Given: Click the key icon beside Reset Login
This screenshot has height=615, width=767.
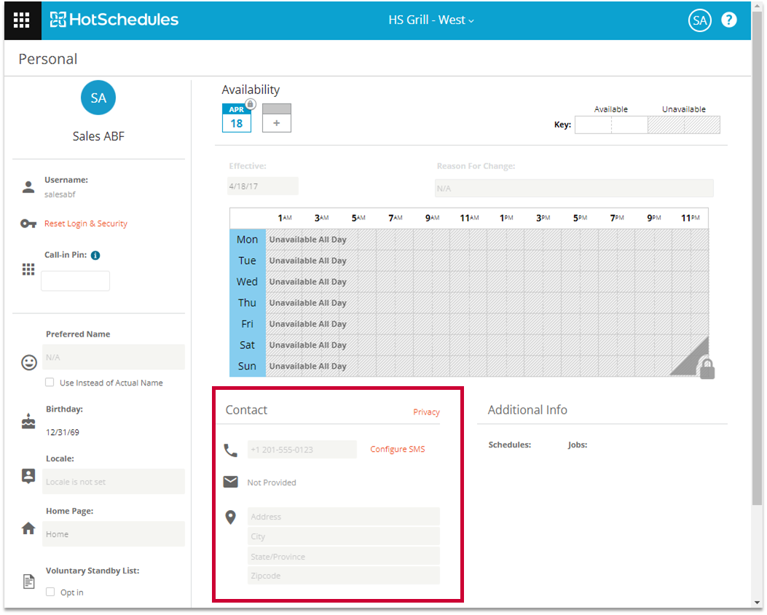Looking at the screenshot, I should (x=28, y=224).
